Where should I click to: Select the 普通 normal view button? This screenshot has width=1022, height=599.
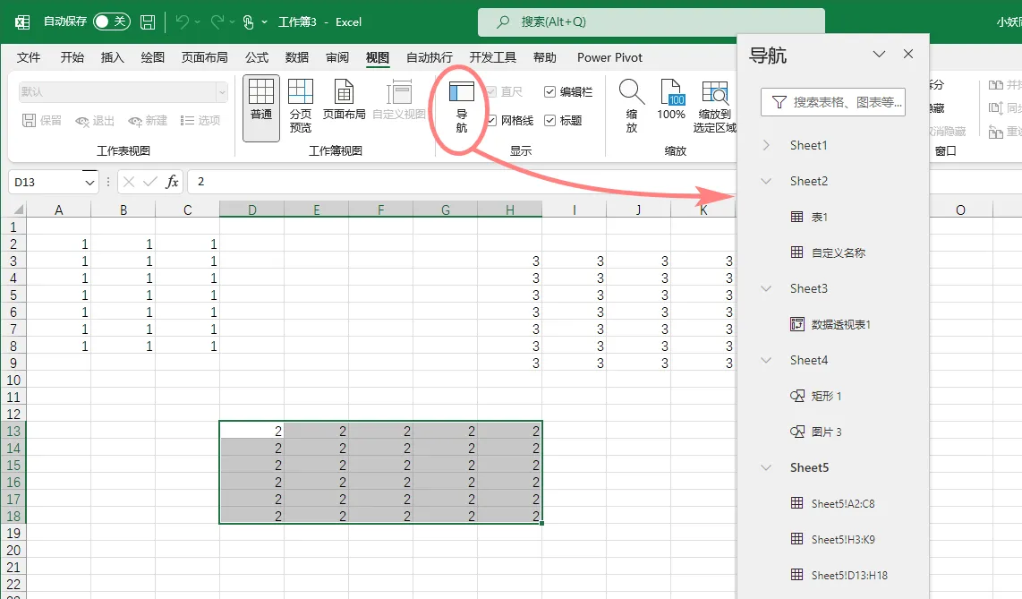point(261,107)
